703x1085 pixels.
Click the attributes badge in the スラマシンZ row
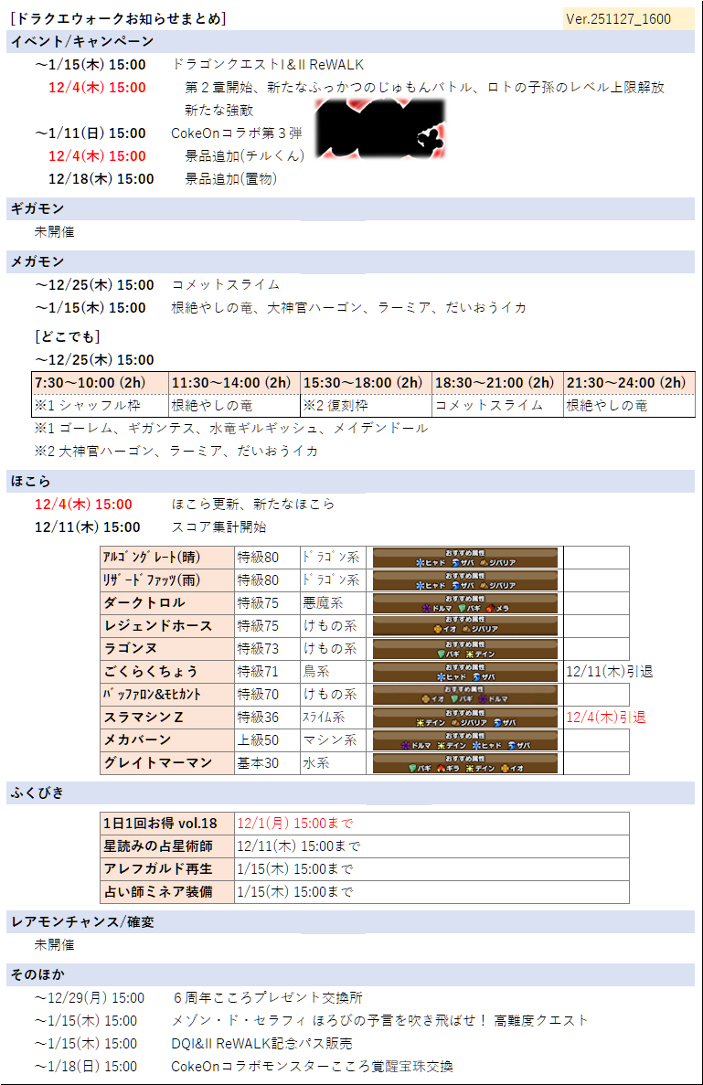[x=465, y=718]
